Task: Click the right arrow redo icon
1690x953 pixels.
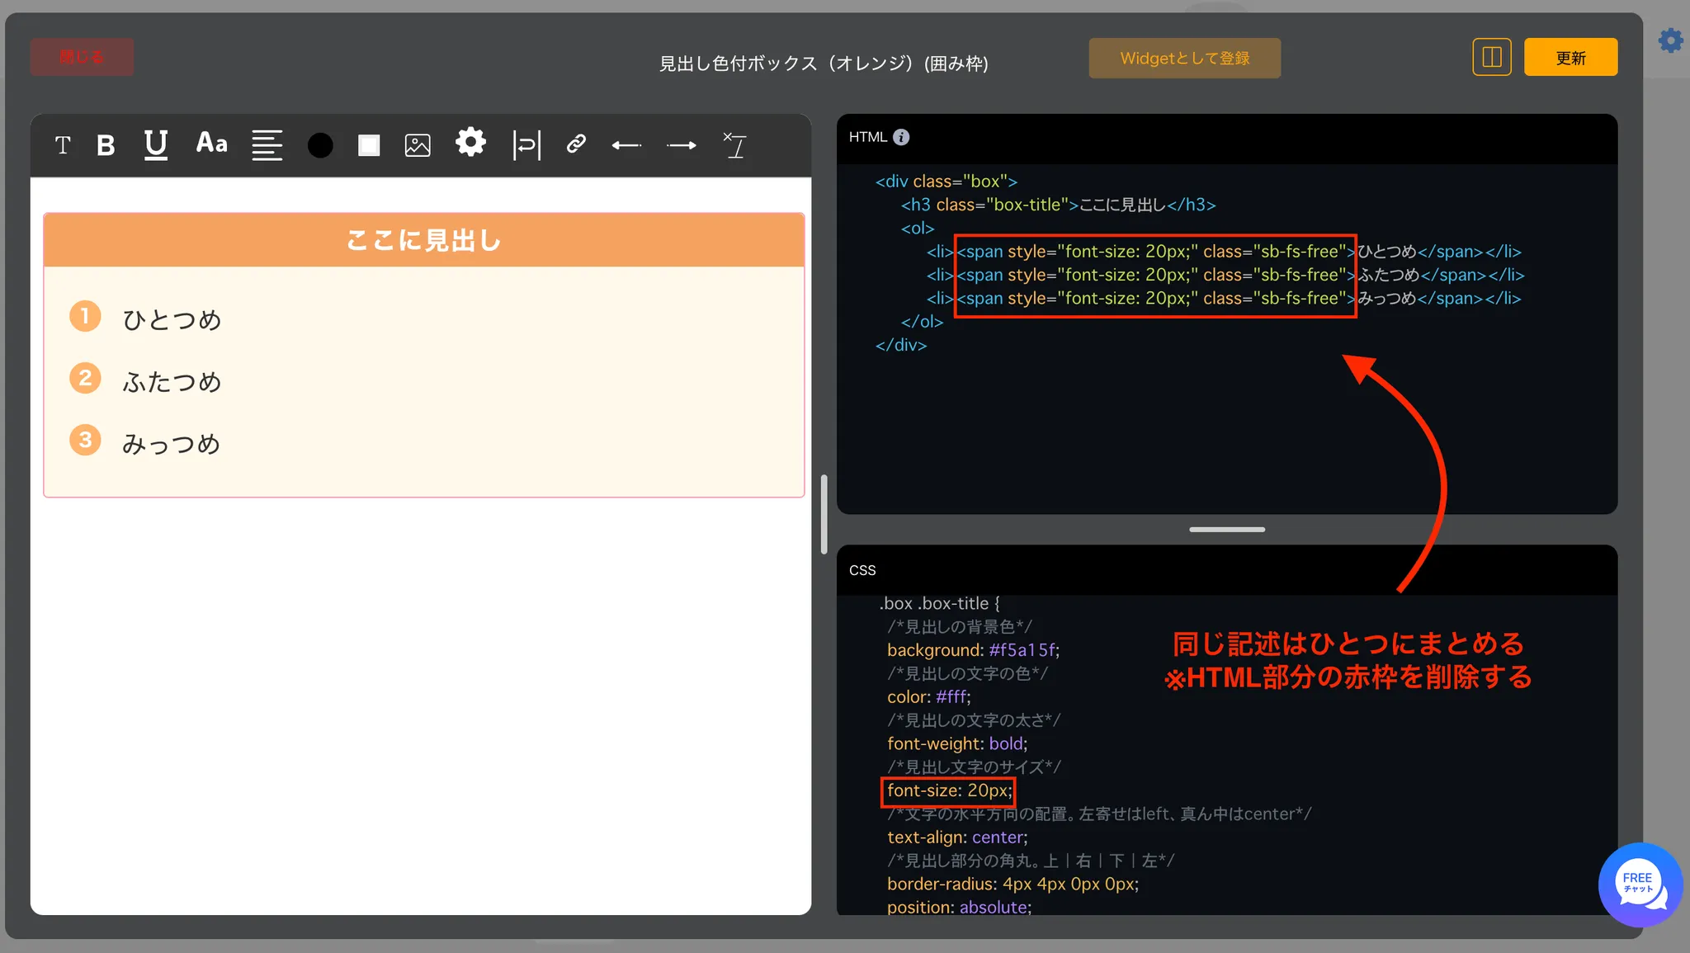Action: tap(682, 145)
